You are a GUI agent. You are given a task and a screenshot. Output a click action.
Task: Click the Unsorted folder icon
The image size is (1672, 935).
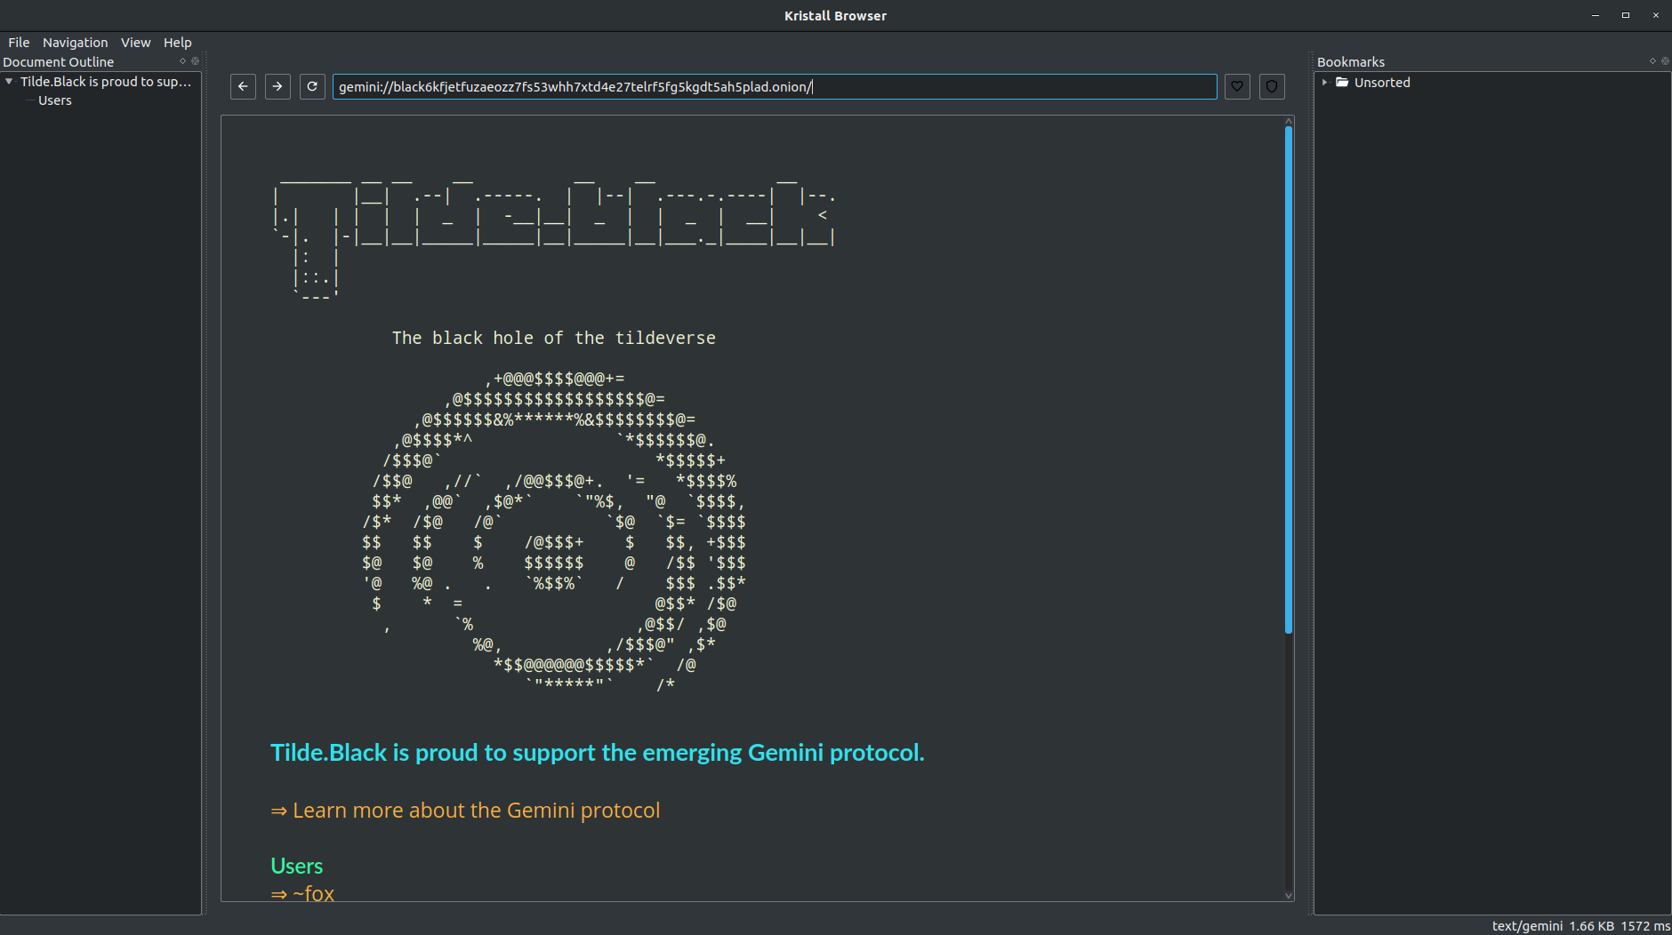(1342, 83)
